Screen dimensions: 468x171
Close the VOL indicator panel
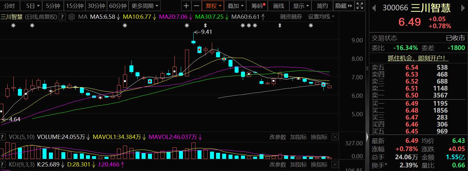335,137
